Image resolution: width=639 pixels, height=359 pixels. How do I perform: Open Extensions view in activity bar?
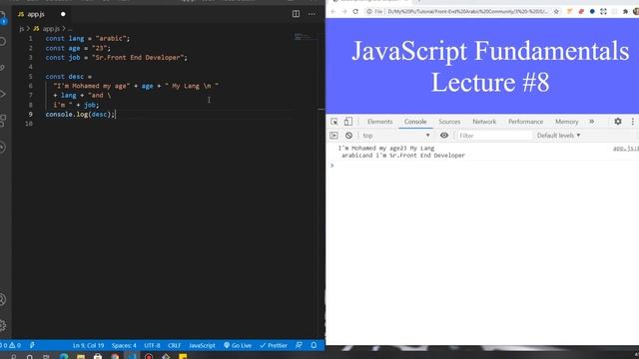(x=3, y=120)
